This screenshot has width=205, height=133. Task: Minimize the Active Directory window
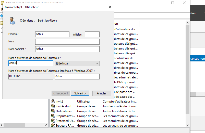click(x=161, y=3)
